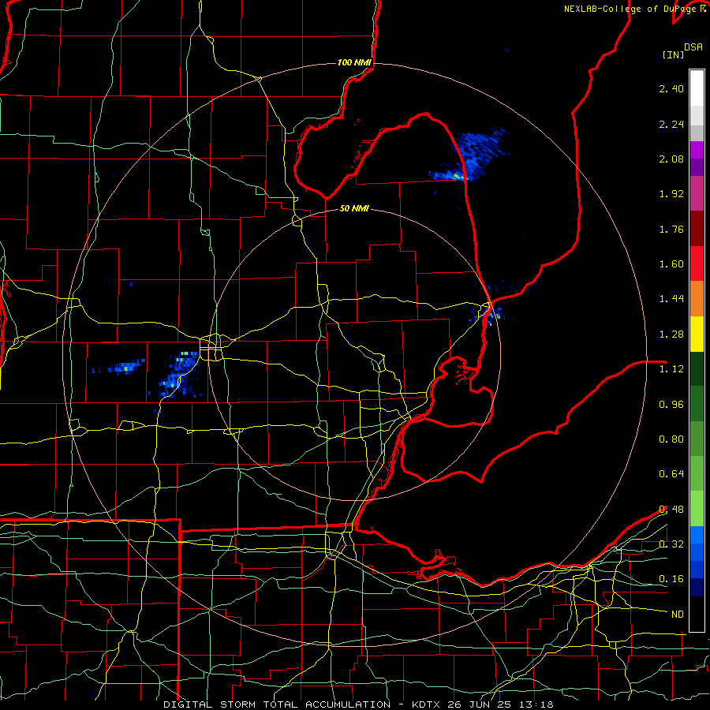Pick the bright magenta legend swatch
The width and height of the screenshot is (710, 710).
tap(697, 150)
